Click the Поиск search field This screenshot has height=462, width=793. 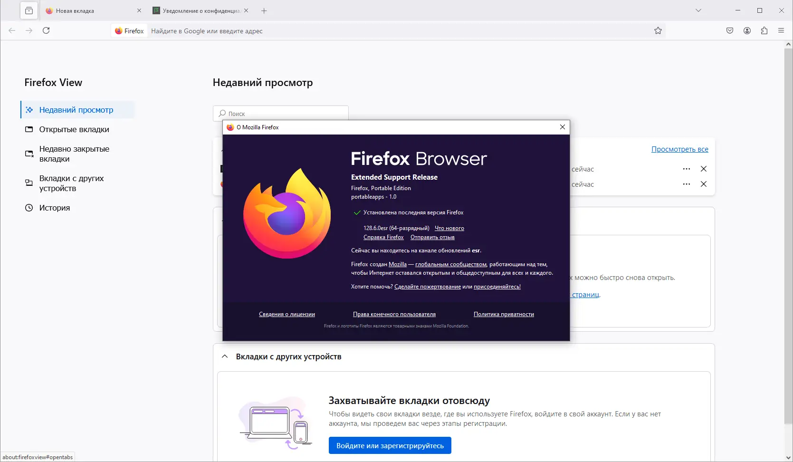tap(280, 113)
